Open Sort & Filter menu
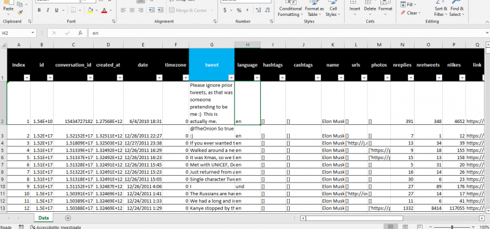 coord(441,9)
